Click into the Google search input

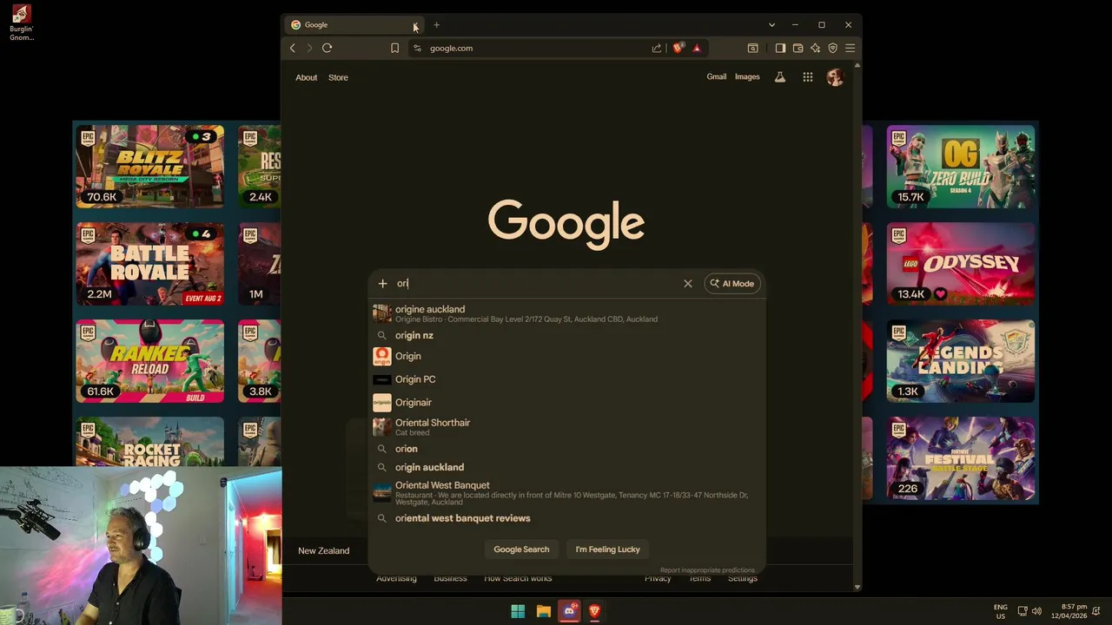coord(539,283)
